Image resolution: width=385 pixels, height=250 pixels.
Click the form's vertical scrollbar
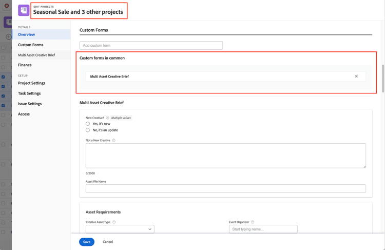[x=382, y=78]
